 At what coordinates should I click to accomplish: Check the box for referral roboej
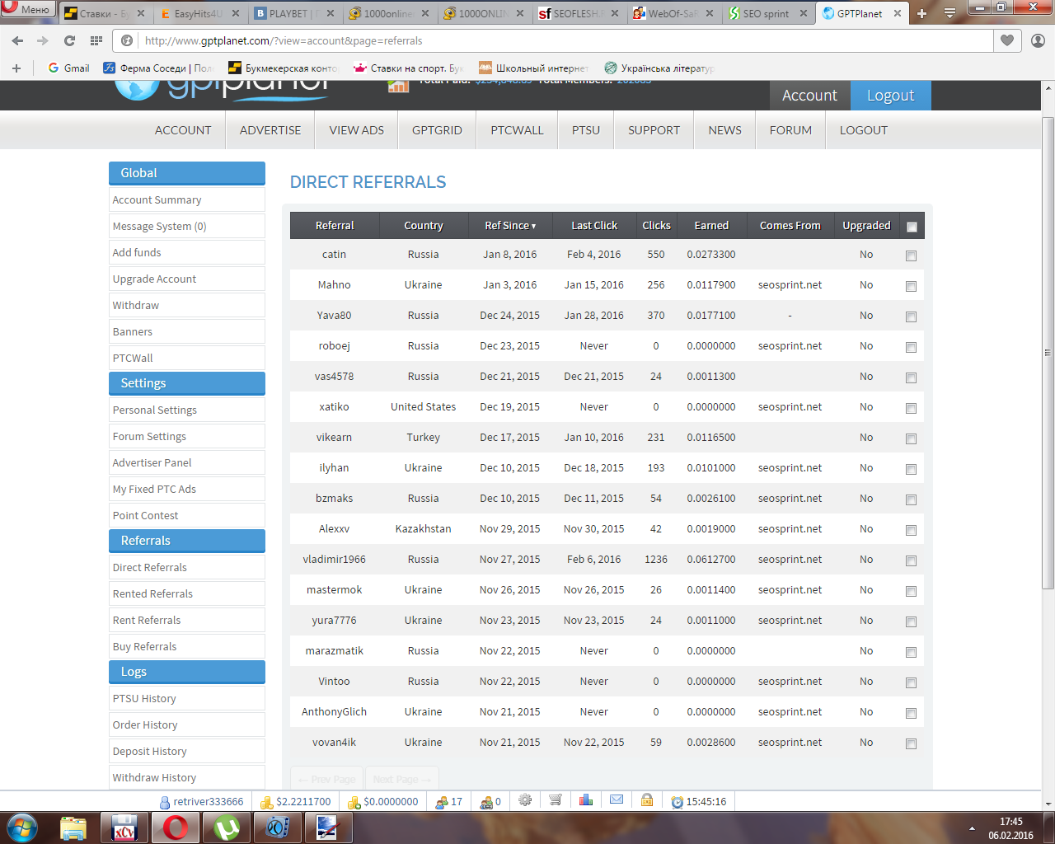(x=911, y=347)
